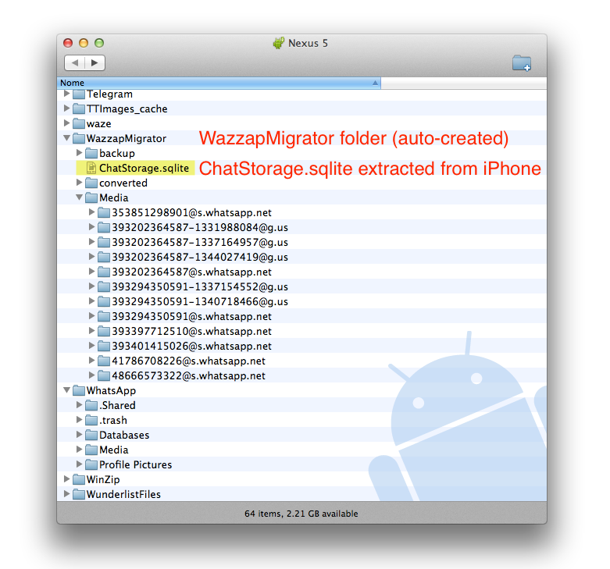
Task: Expand the TTImages_cache folder
Action: (66, 108)
